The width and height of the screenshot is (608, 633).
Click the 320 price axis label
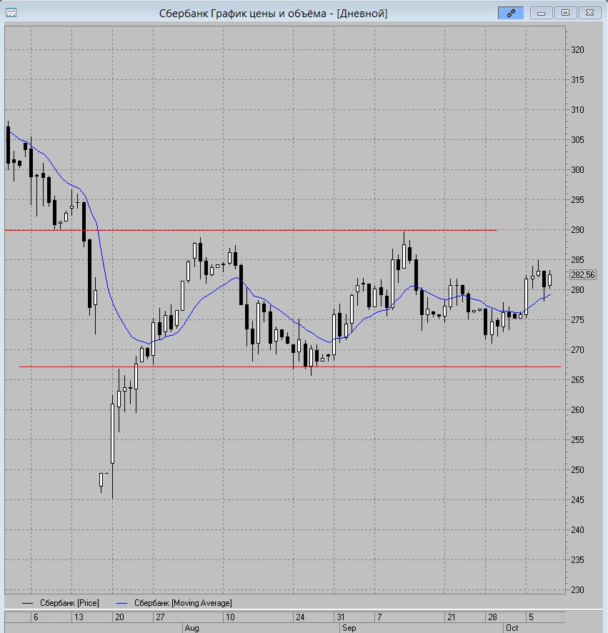pyautogui.click(x=577, y=50)
